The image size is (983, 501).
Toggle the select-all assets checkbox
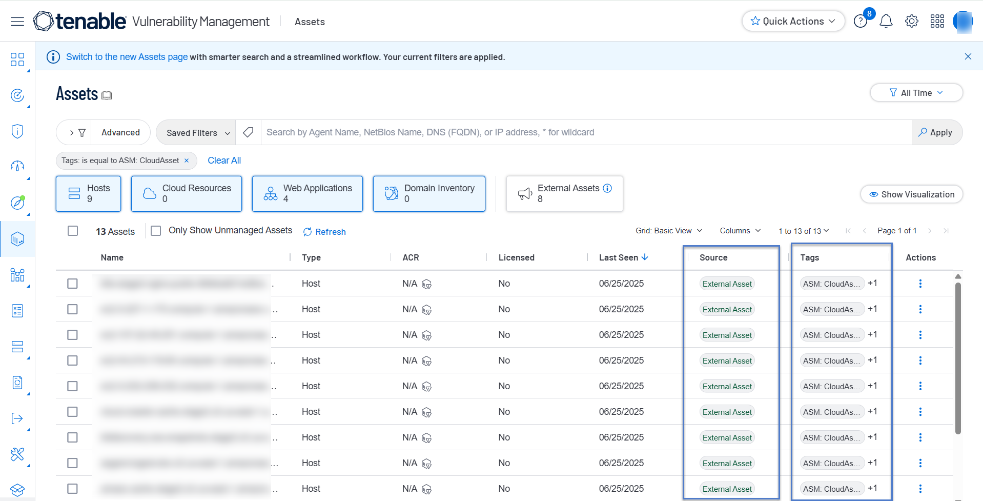[73, 231]
